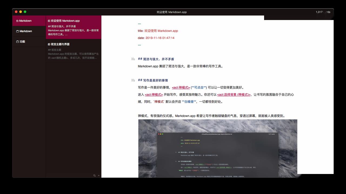The height and width of the screenshot is (194, 346).
Task: Select the 视觉主题与界面 note
Action: click(x=74, y=51)
